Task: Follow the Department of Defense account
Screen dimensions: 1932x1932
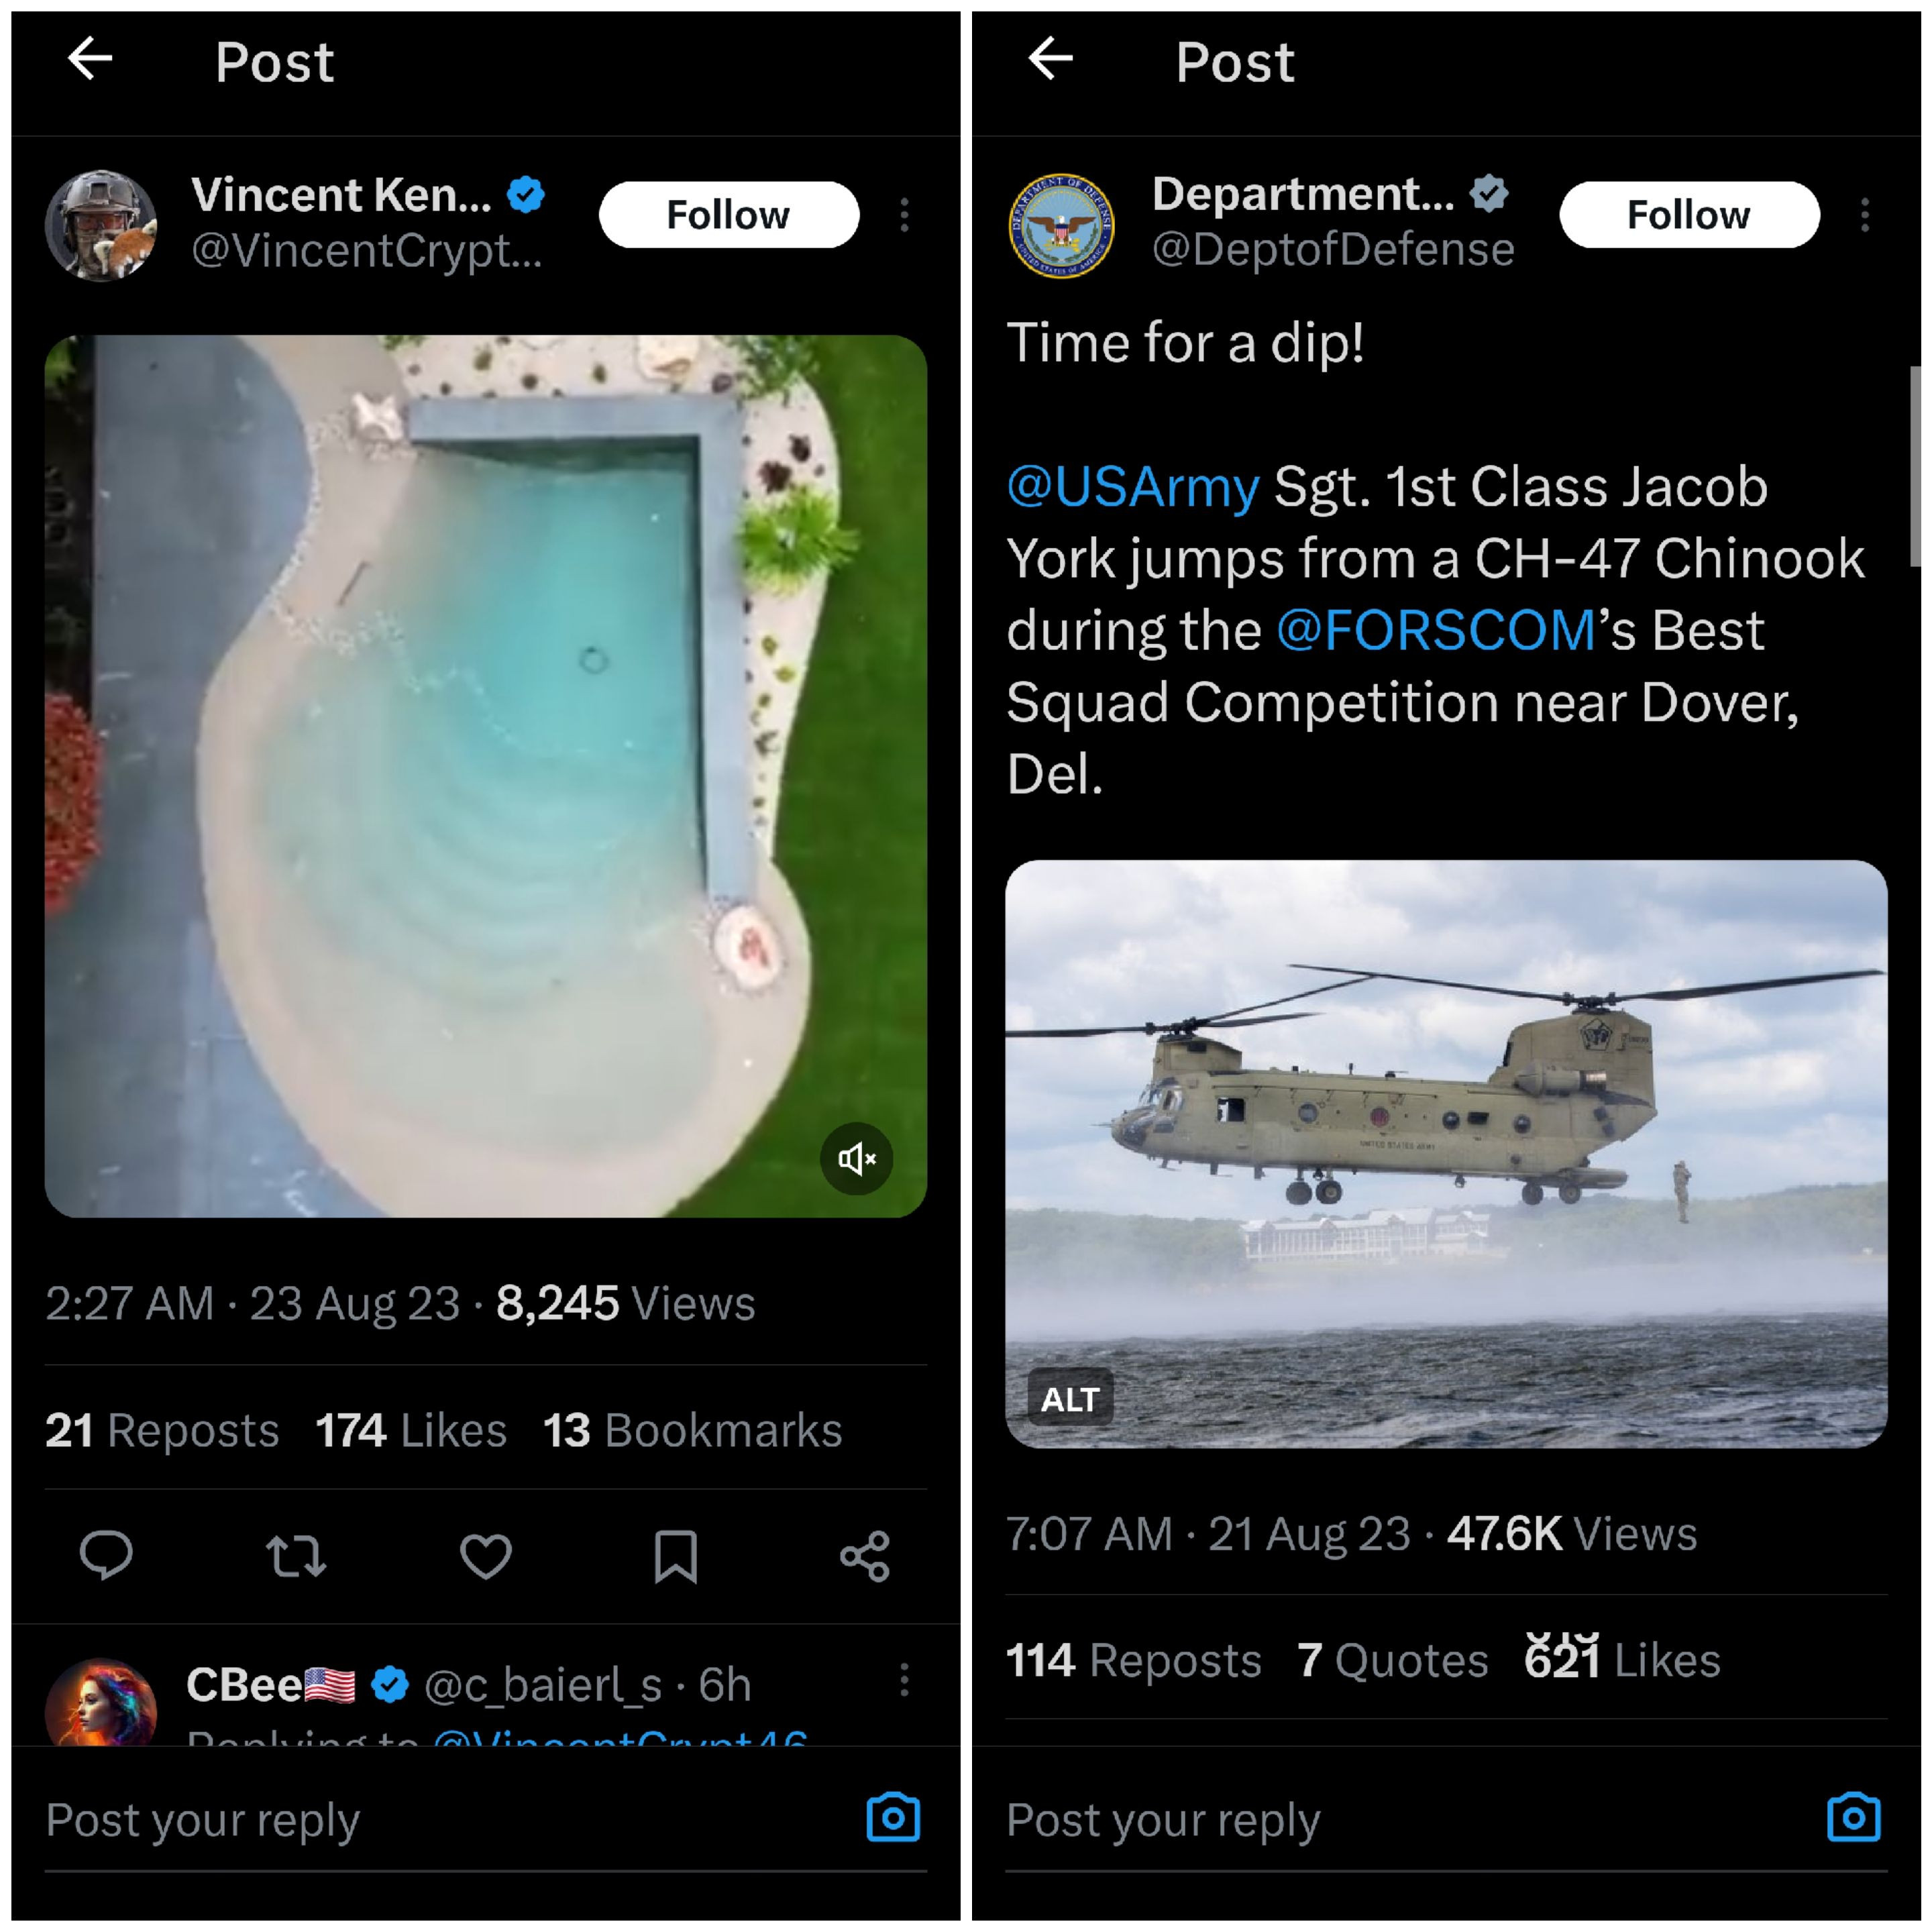Action: [x=1688, y=215]
